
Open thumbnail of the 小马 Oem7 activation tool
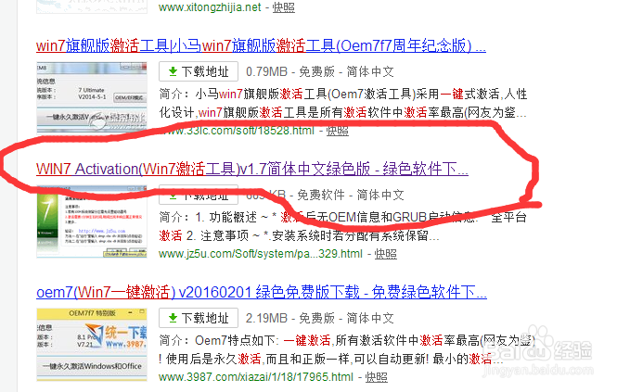[x=92, y=97]
